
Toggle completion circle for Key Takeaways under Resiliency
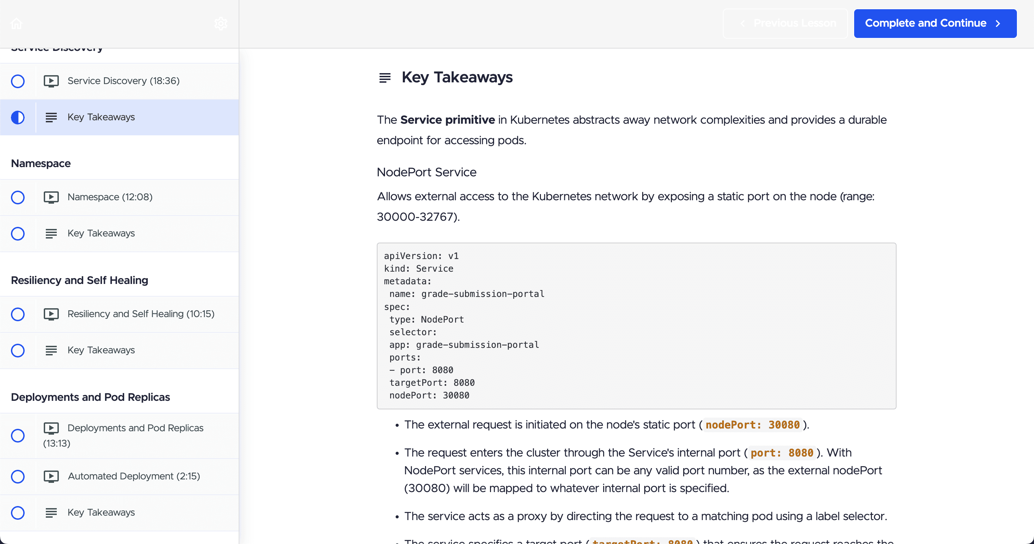click(x=18, y=350)
